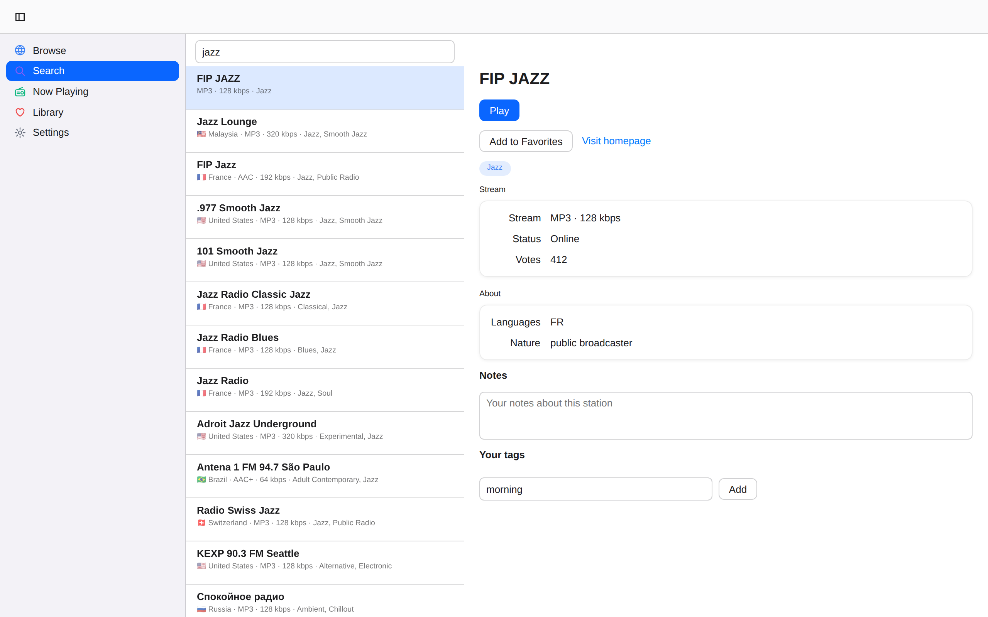Click the Library heart icon
The width and height of the screenshot is (988, 617).
[20, 112]
